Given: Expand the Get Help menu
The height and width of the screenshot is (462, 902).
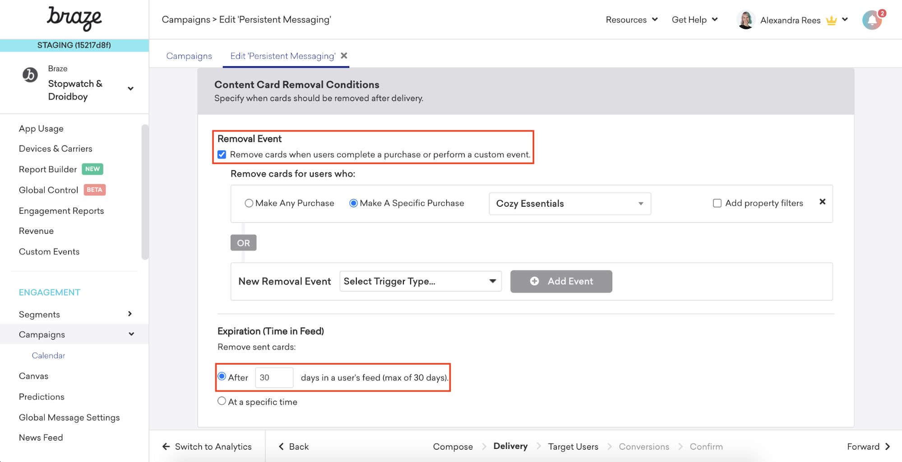Looking at the screenshot, I should (694, 19).
